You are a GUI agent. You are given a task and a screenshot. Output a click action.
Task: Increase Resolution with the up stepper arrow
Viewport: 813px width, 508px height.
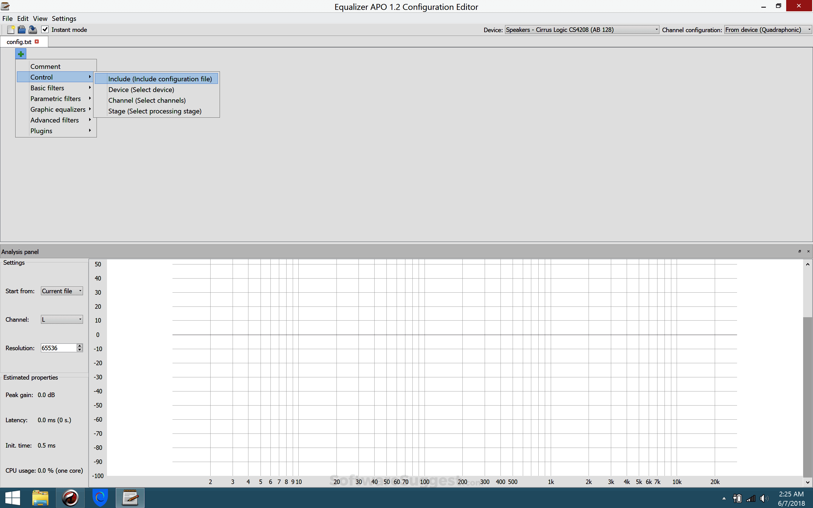click(x=80, y=346)
